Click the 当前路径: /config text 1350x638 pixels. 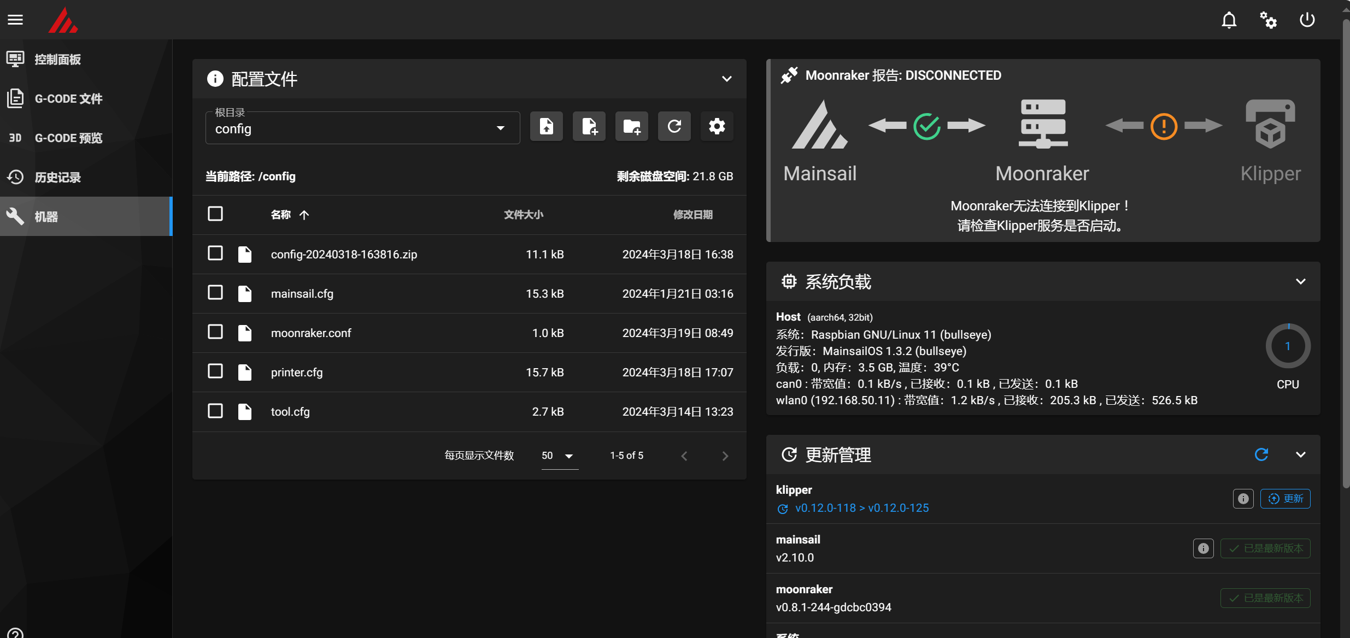(250, 176)
